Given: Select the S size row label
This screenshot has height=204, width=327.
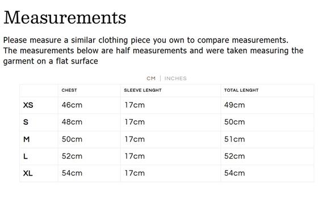Looking at the screenshot, I should [x=26, y=122].
